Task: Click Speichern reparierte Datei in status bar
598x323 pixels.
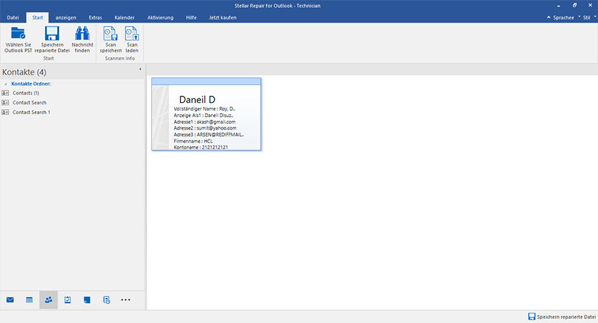Action: tap(561, 316)
